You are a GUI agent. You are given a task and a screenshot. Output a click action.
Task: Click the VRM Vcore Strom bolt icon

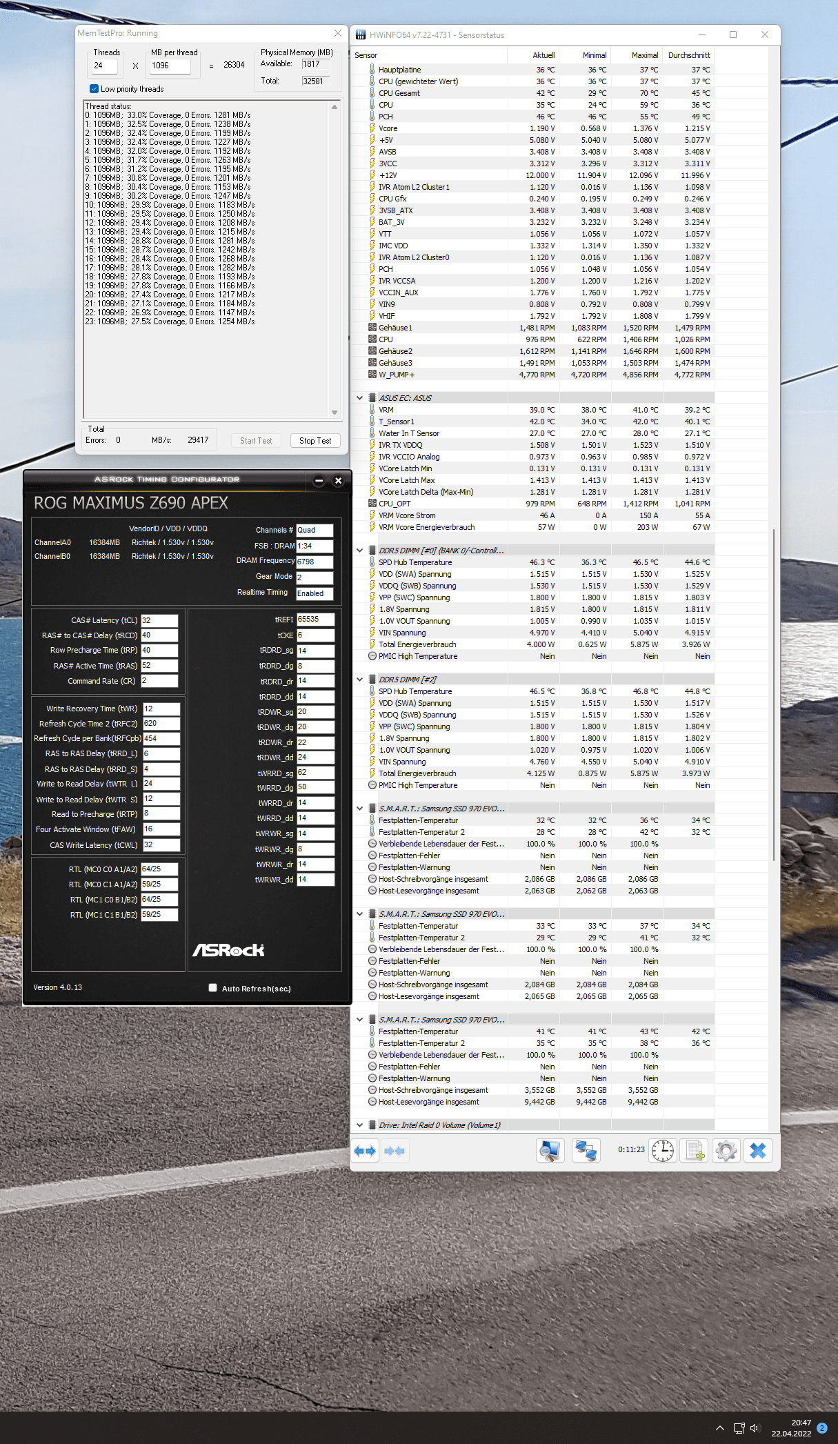(x=372, y=515)
